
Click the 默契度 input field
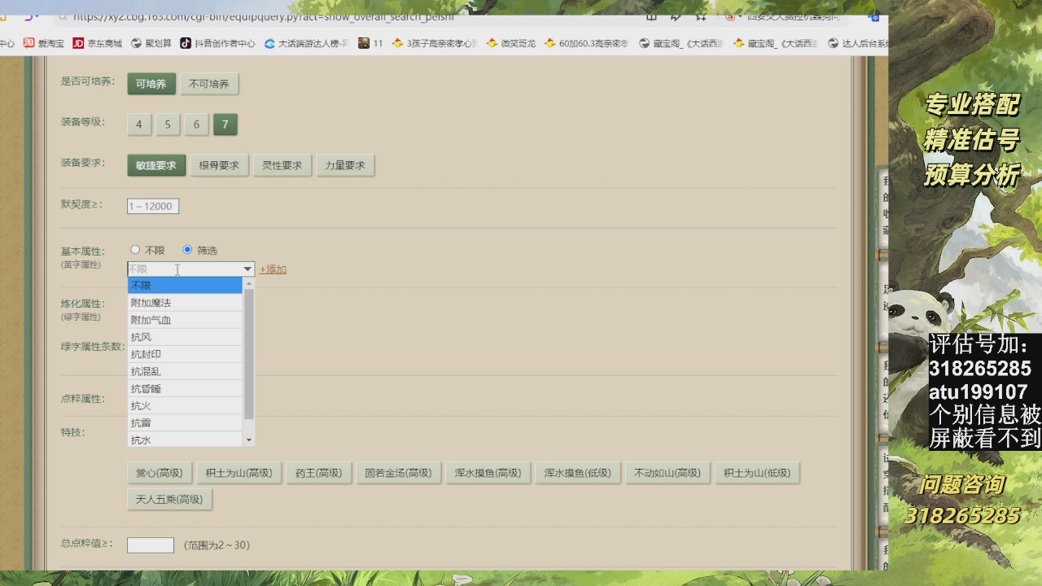coord(152,207)
